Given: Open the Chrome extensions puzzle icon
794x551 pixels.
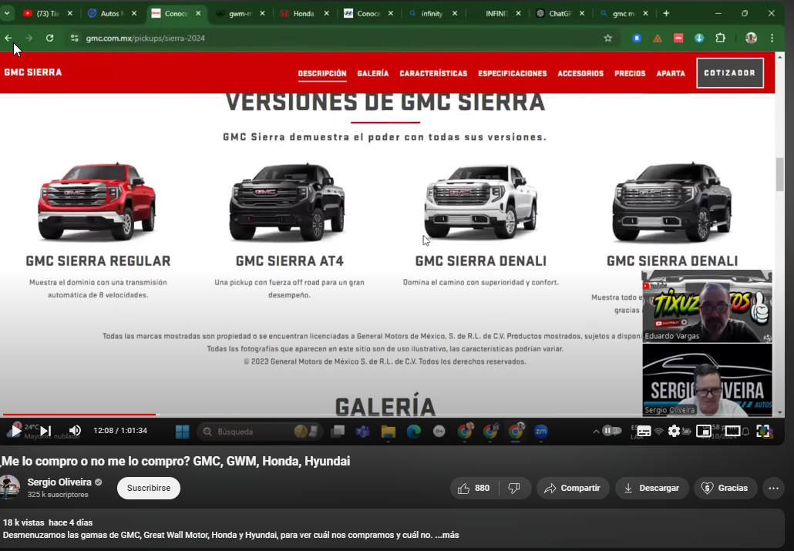Looking at the screenshot, I should point(720,38).
